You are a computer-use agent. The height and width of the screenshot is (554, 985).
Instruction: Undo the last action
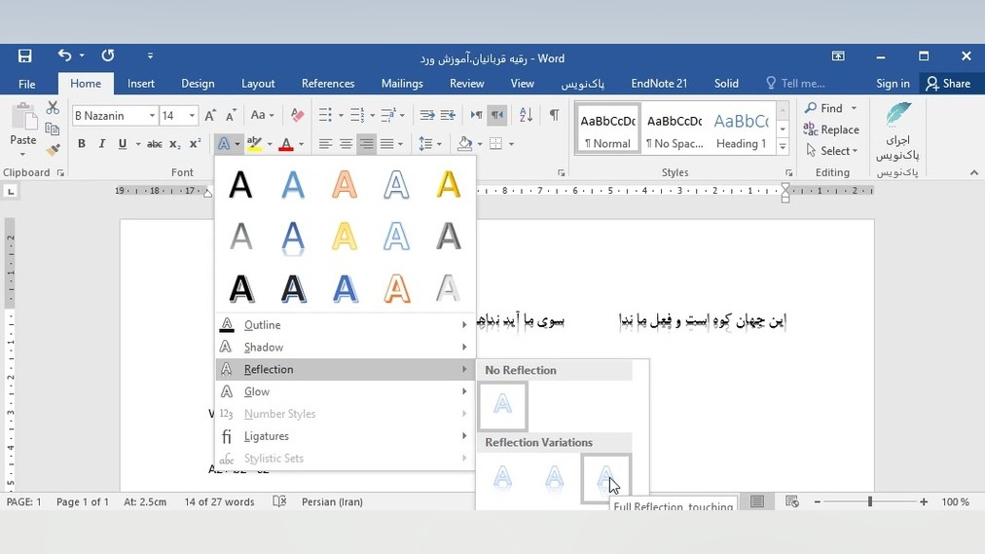[x=64, y=55]
